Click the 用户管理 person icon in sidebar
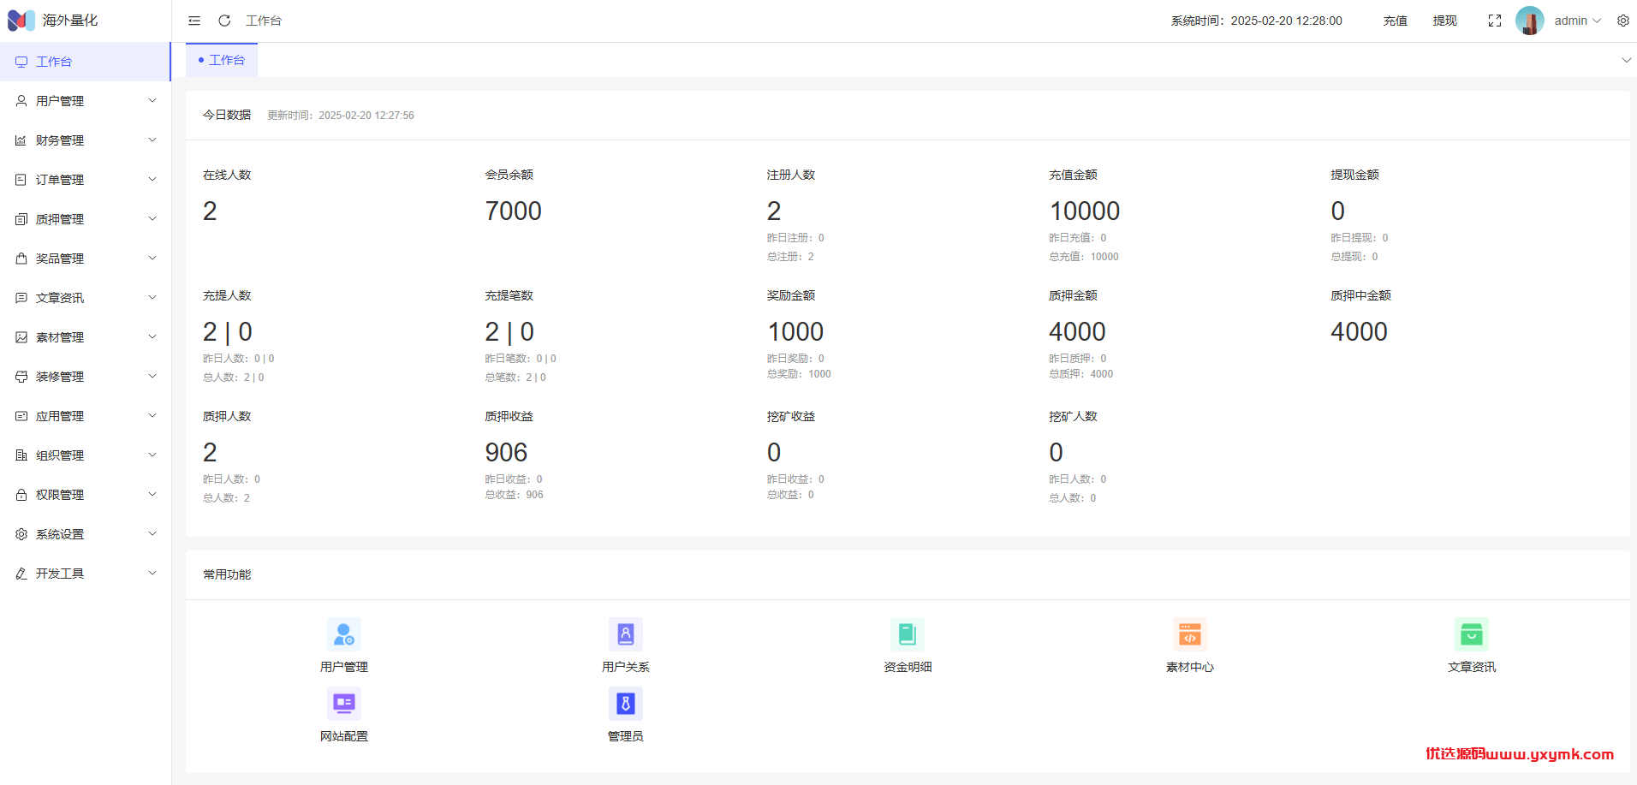The width and height of the screenshot is (1637, 785). tap(21, 101)
